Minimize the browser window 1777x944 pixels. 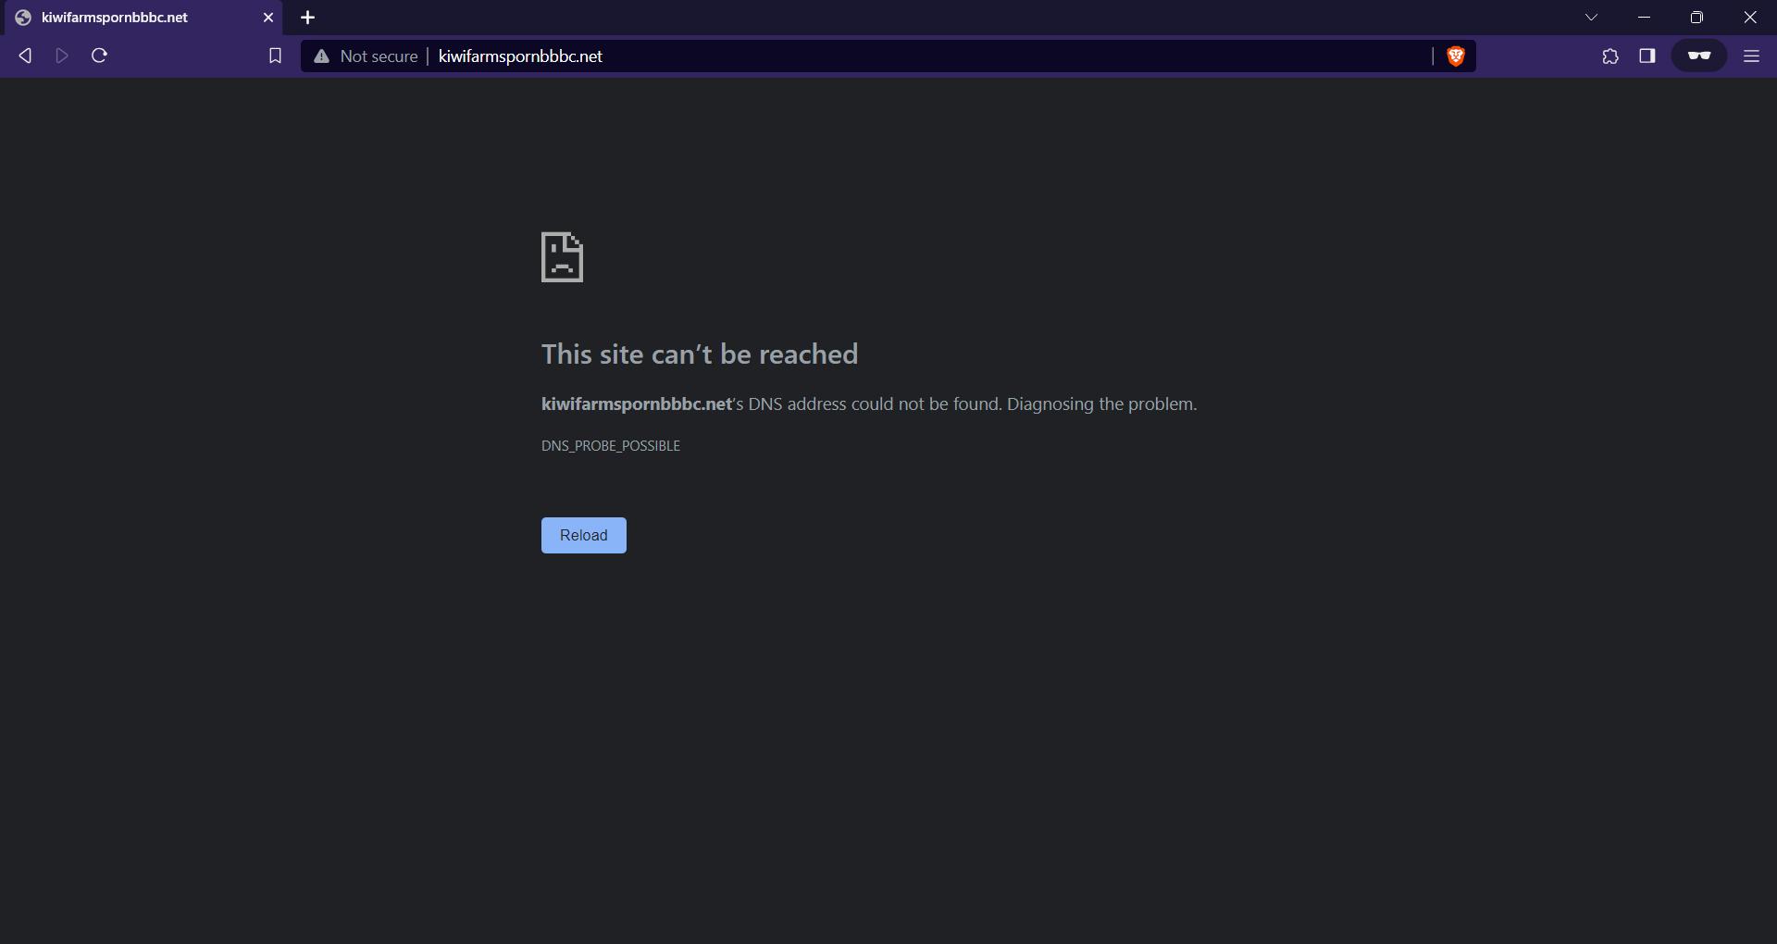[1645, 18]
